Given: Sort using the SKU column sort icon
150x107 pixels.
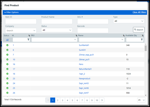Looking at the screenshot, I should (x=77, y=36).
